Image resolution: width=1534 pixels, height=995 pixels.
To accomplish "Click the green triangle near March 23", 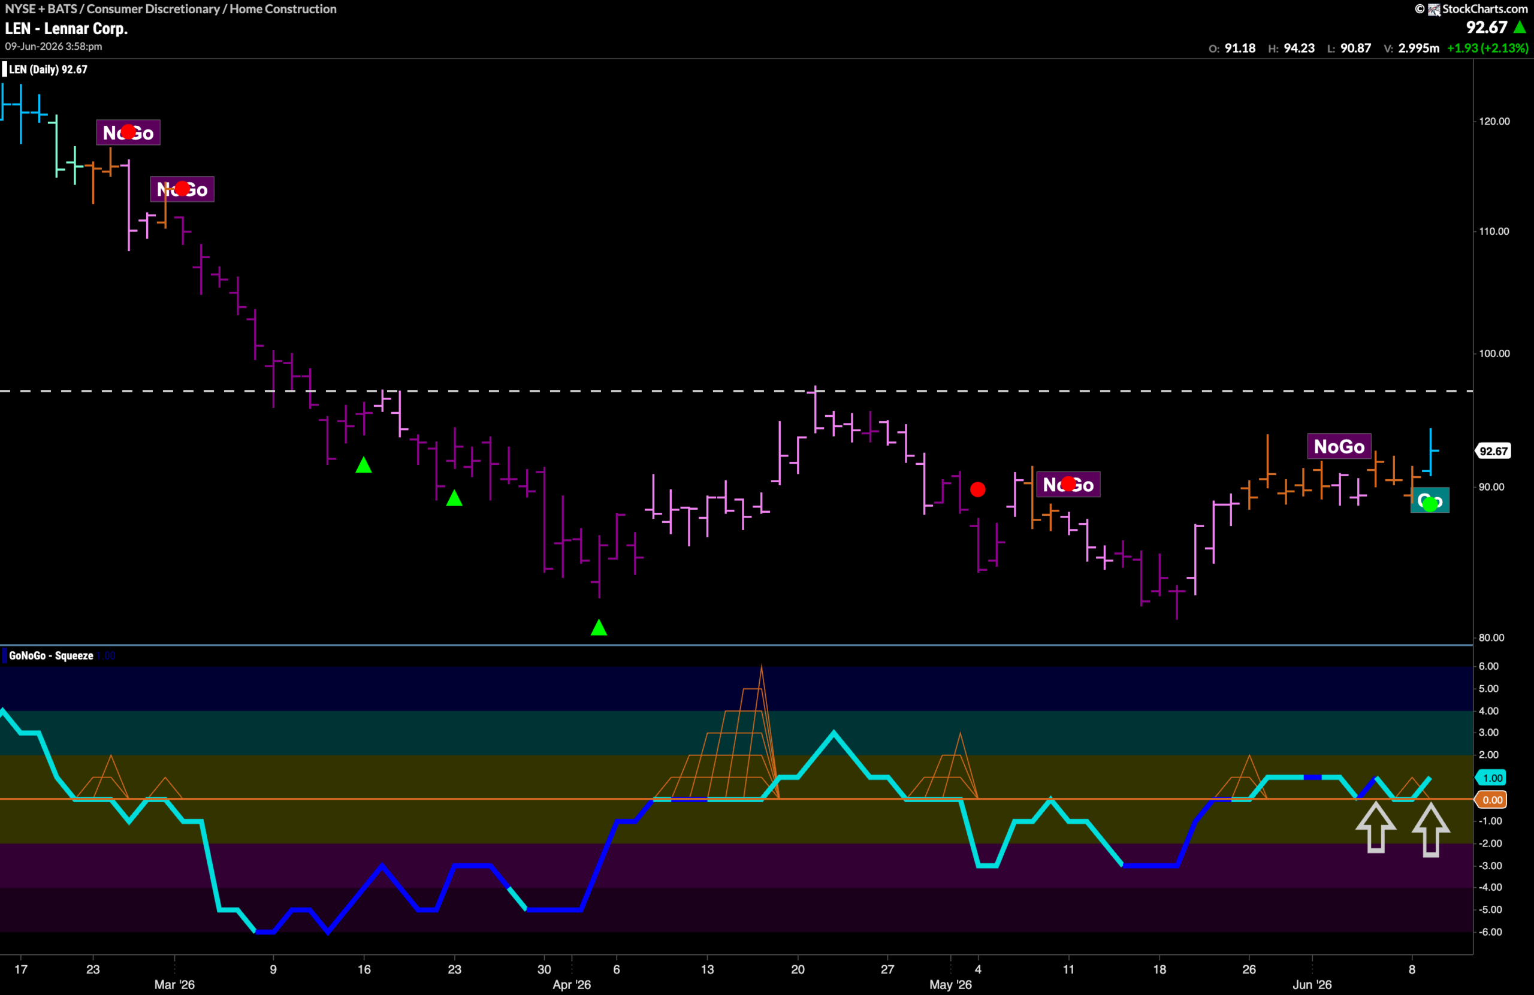I will pyautogui.click(x=454, y=498).
